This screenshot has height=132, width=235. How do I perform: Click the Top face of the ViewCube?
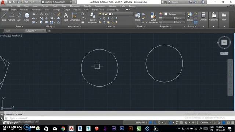(224, 43)
